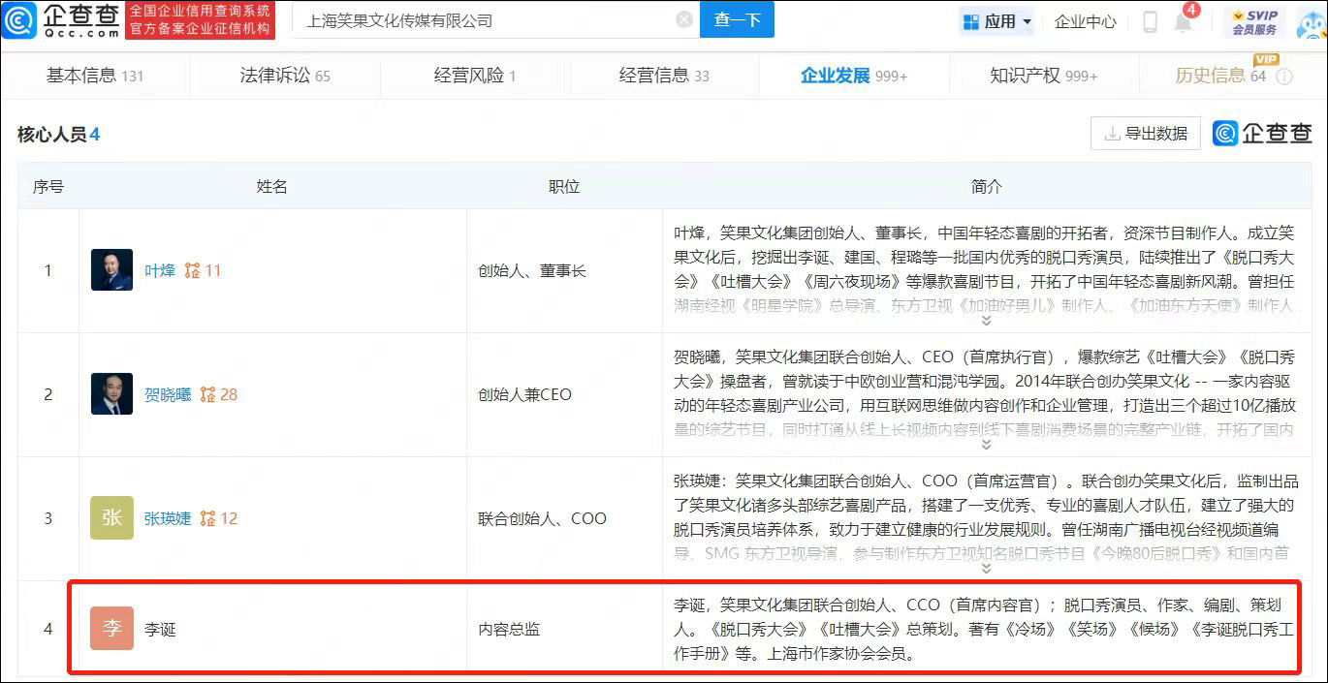
Task: Click the introduction text starting 李诞，笑果文化集团联合创始人
Action: tap(984, 629)
